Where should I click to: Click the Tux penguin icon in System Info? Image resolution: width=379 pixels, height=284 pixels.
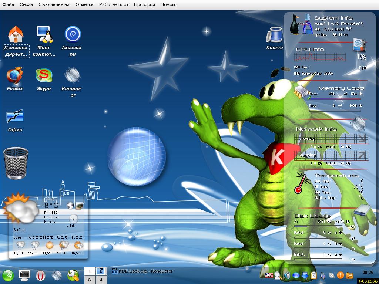click(x=294, y=24)
